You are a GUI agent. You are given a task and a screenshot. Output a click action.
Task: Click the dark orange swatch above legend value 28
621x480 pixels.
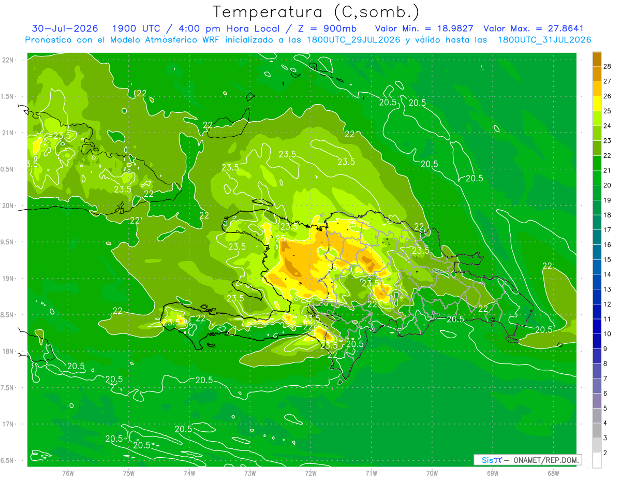[597, 59]
